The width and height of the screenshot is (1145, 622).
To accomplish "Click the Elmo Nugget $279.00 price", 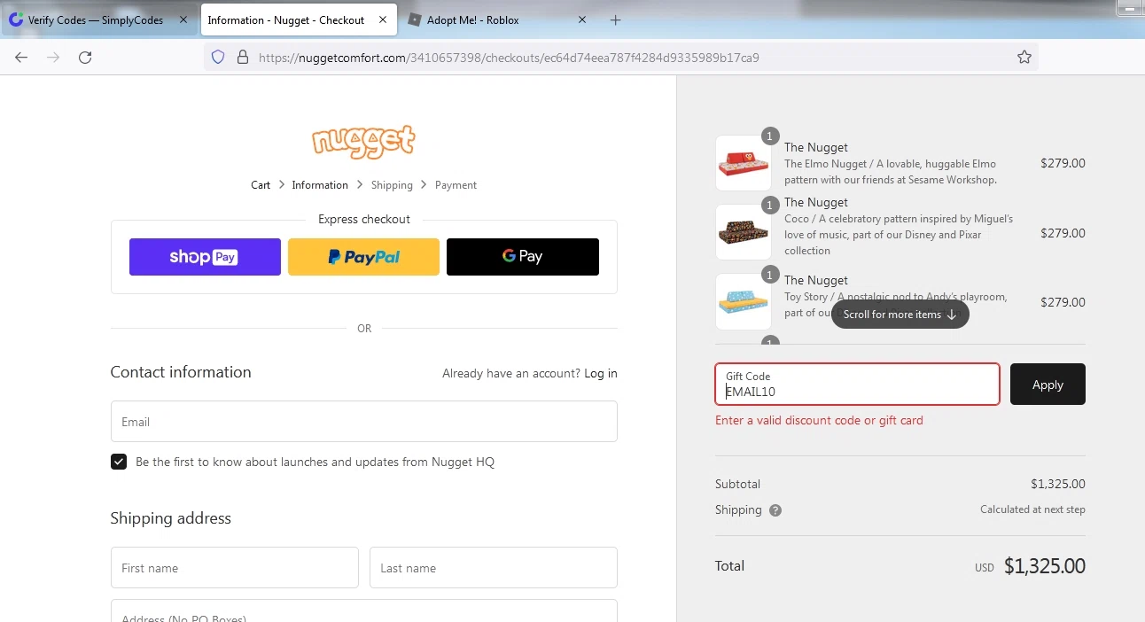I will coord(1063,163).
